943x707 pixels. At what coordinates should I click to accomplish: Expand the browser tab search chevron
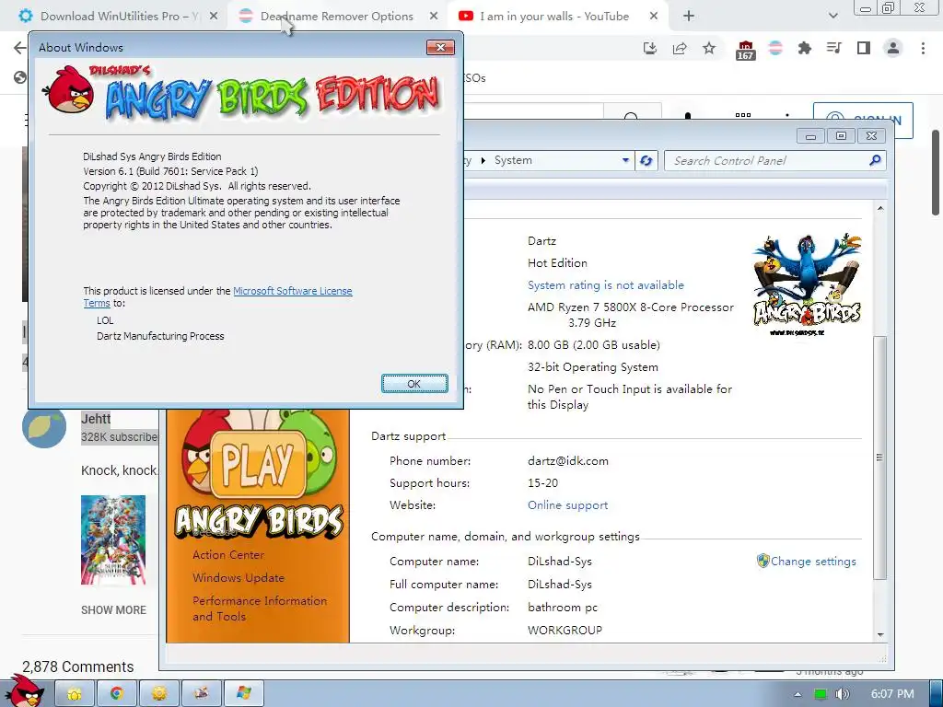832,17
